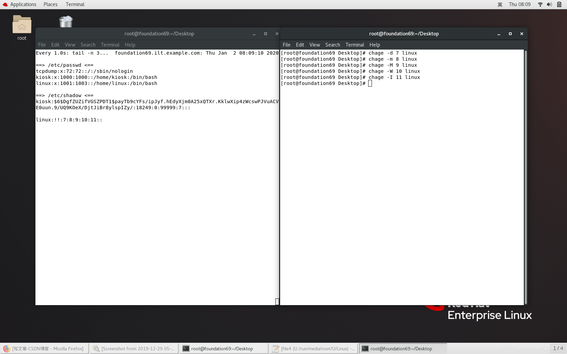Click the Red Hat logo beside Applications
Viewport: 567px width, 354px height.
tap(5, 4)
